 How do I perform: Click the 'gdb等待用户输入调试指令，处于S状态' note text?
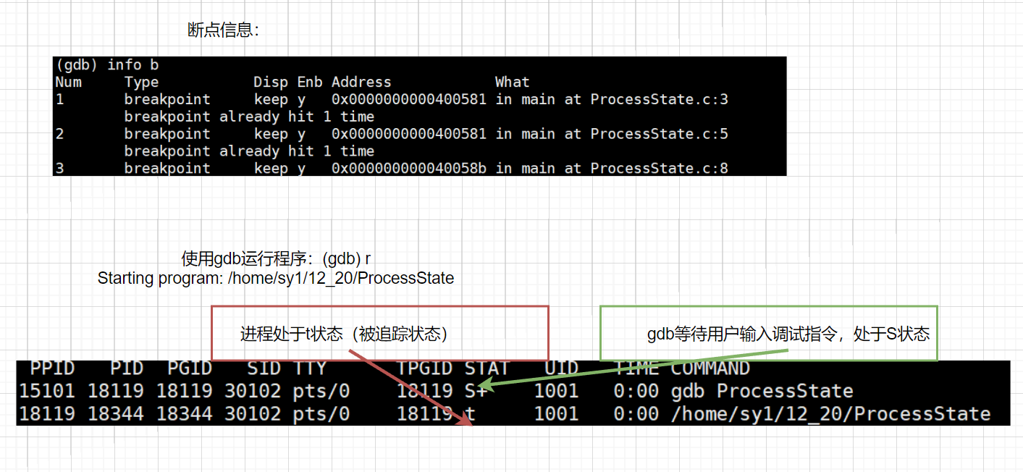[788, 334]
